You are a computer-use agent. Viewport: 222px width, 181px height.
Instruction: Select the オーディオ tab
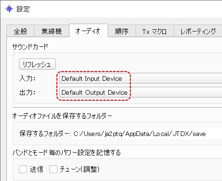pyautogui.click(x=88, y=31)
